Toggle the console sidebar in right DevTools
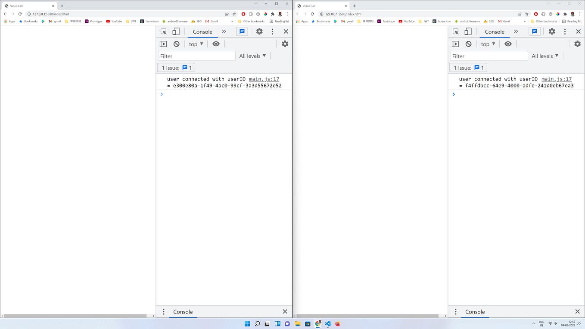Image resolution: width=585 pixels, height=329 pixels. (x=455, y=43)
